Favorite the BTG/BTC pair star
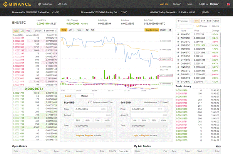The image size is (233, 154). pos(178,56)
